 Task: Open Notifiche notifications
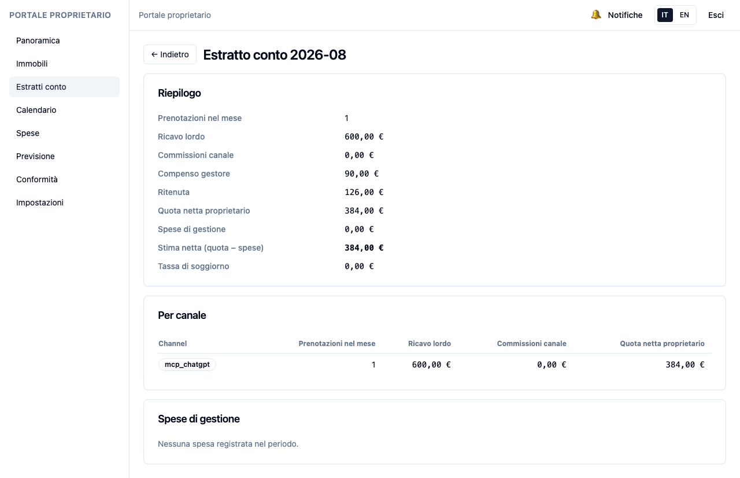(x=617, y=15)
